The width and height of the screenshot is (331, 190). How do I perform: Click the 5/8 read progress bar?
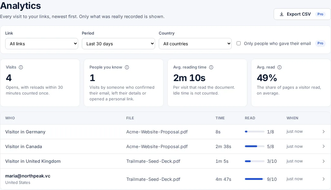(255, 146)
